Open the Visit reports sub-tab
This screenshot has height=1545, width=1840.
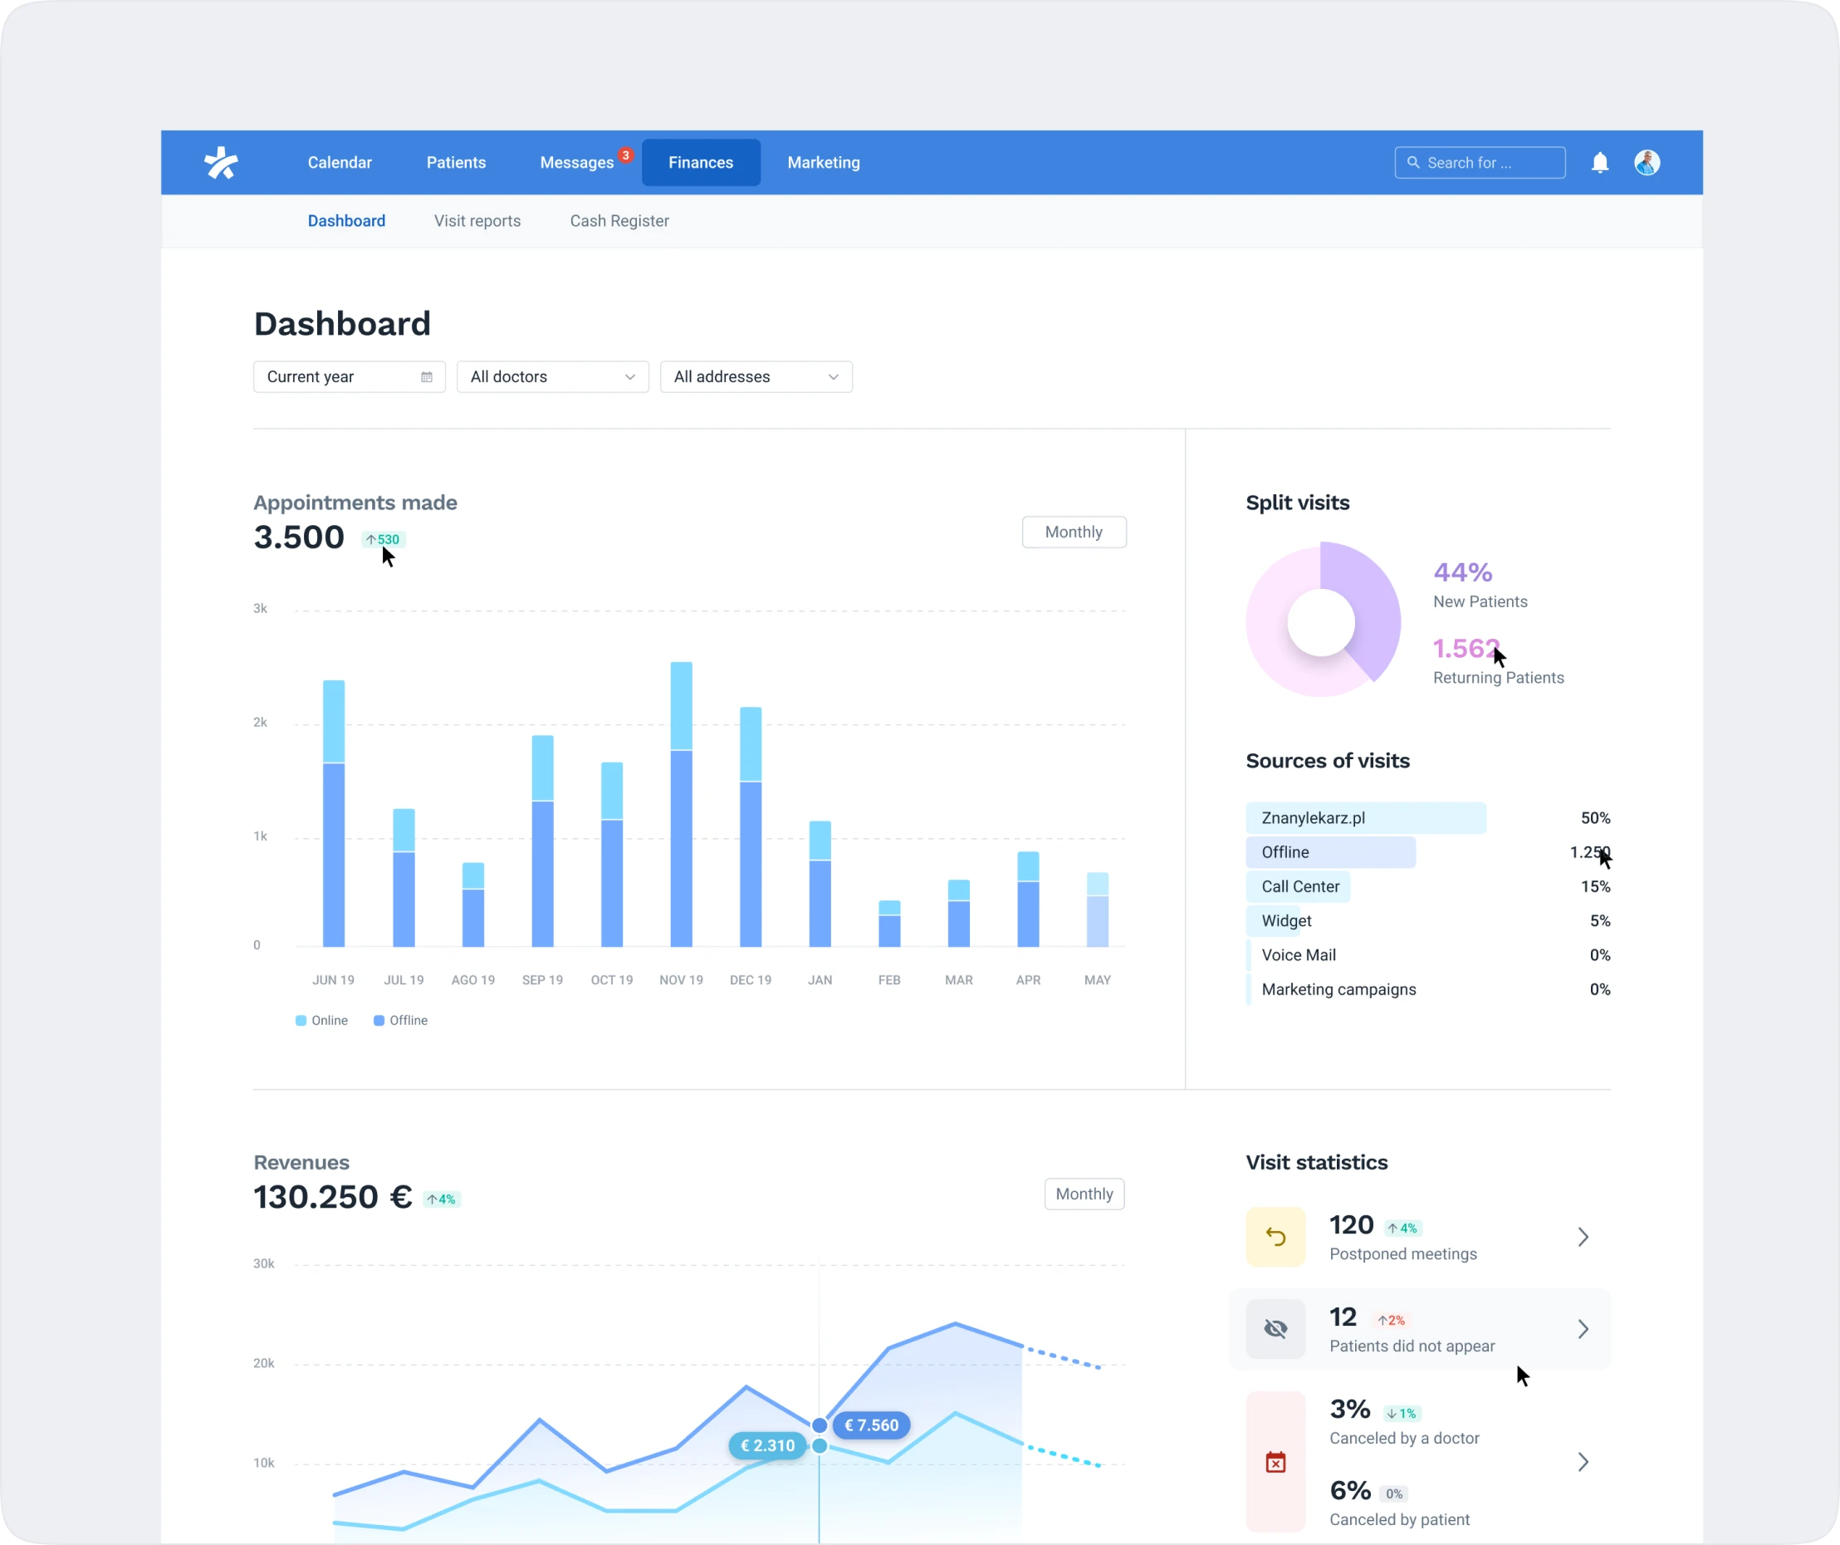pyautogui.click(x=477, y=221)
